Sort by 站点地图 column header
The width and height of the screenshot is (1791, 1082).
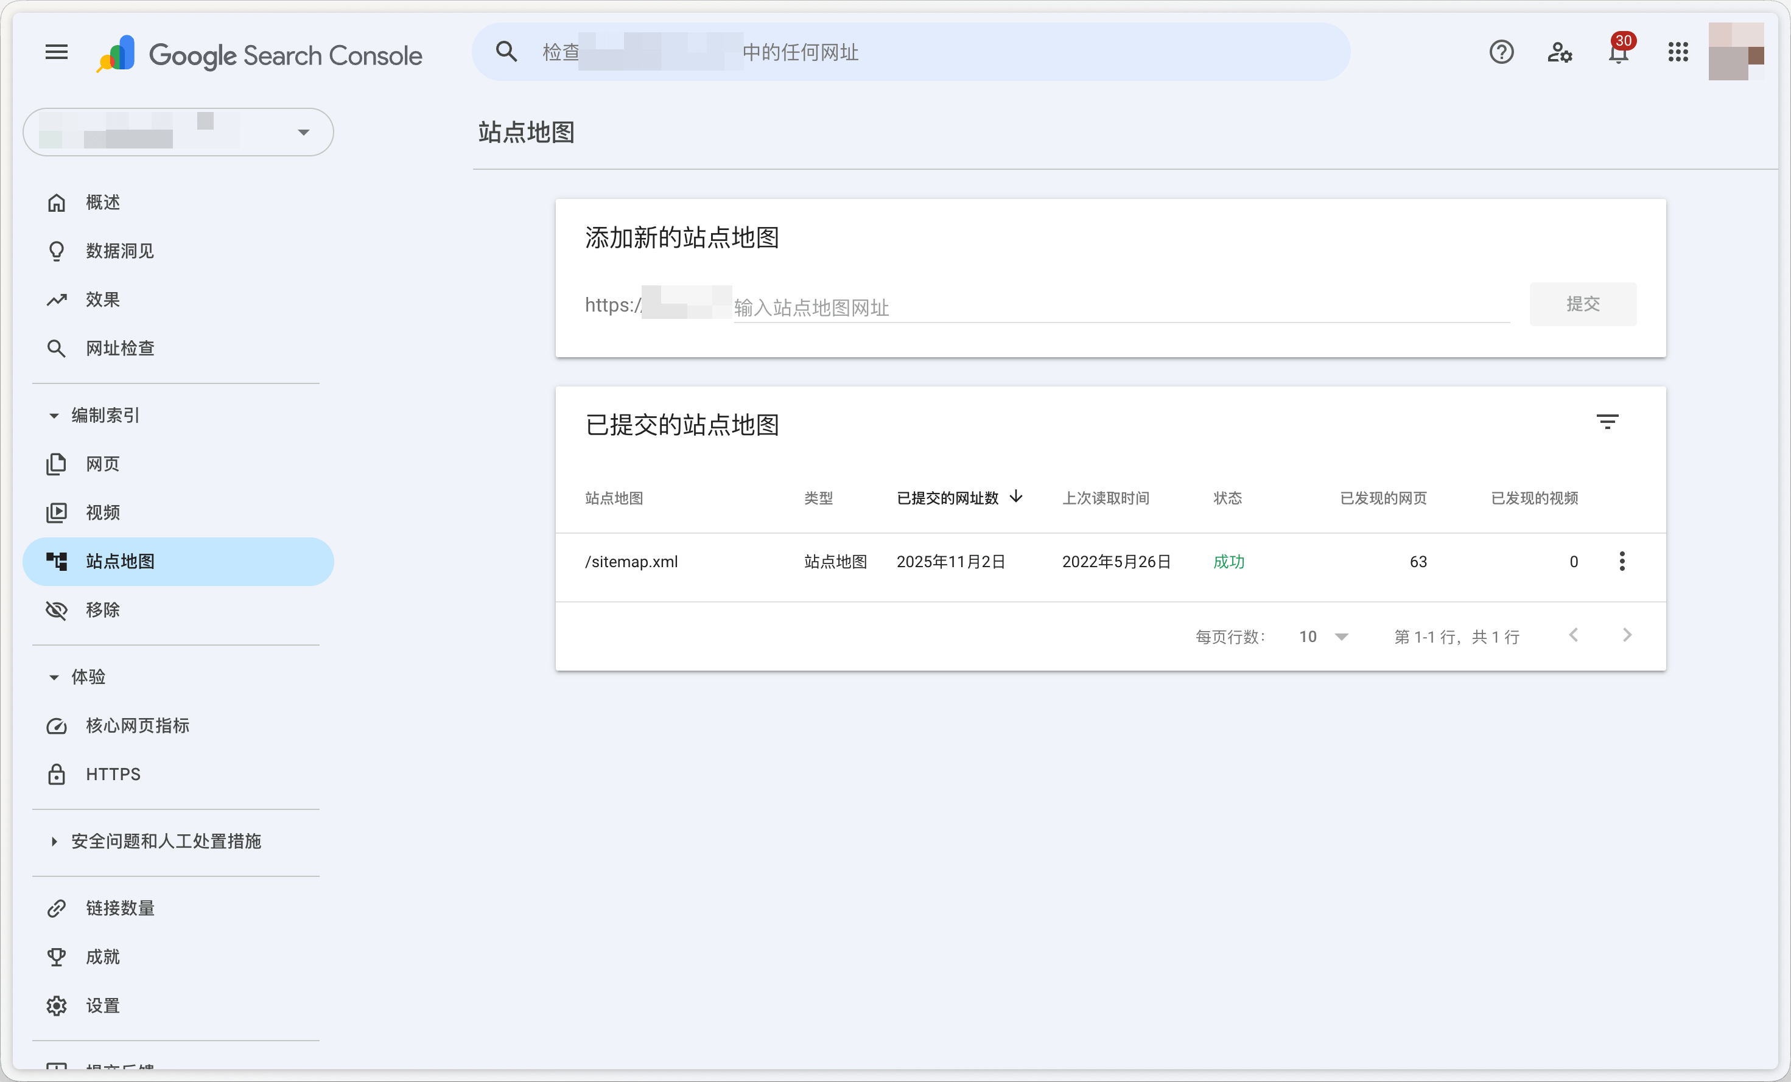coord(614,498)
